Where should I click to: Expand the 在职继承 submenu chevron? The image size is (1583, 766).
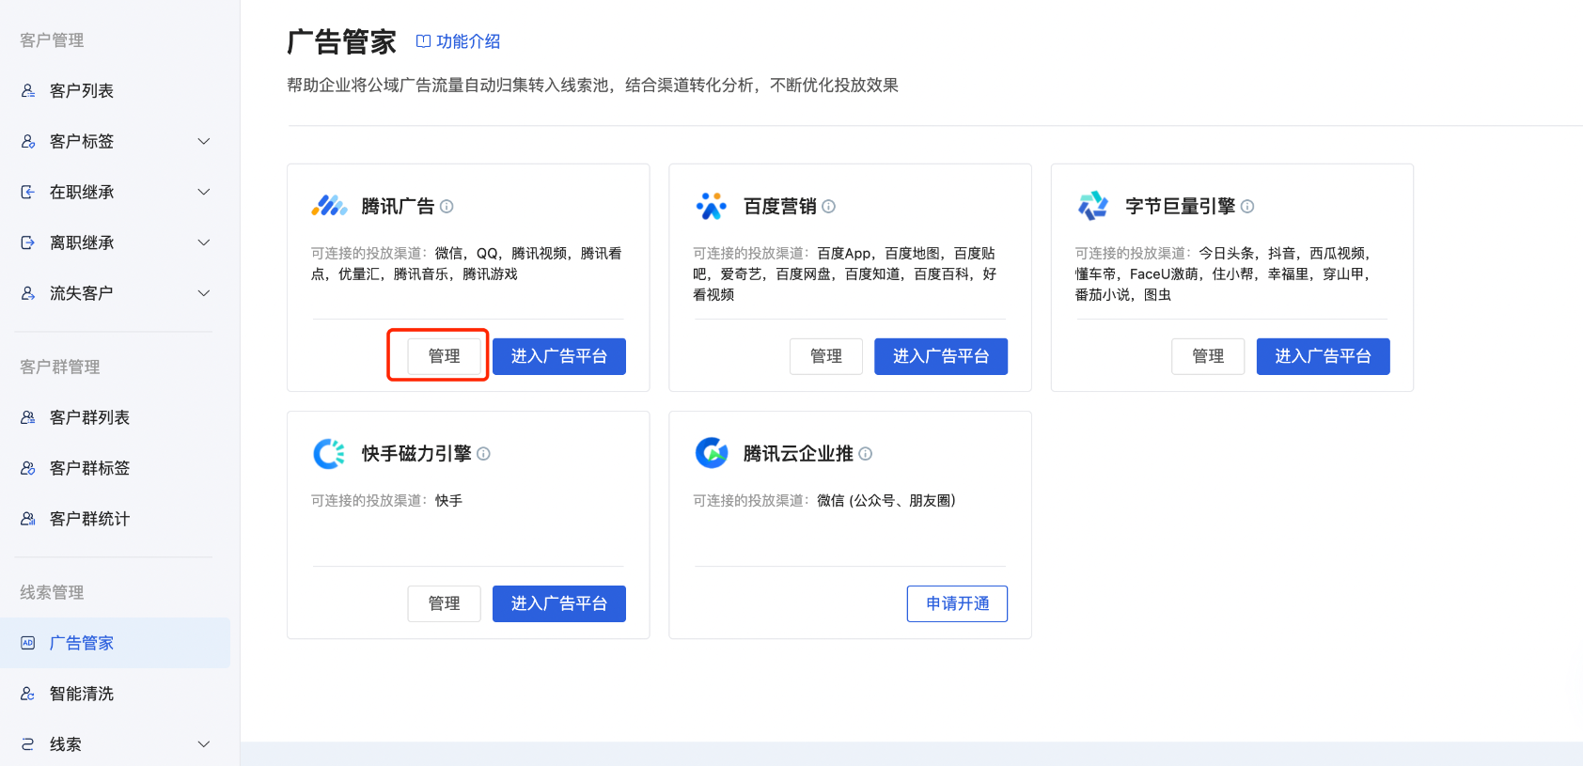click(x=204, y=192)
